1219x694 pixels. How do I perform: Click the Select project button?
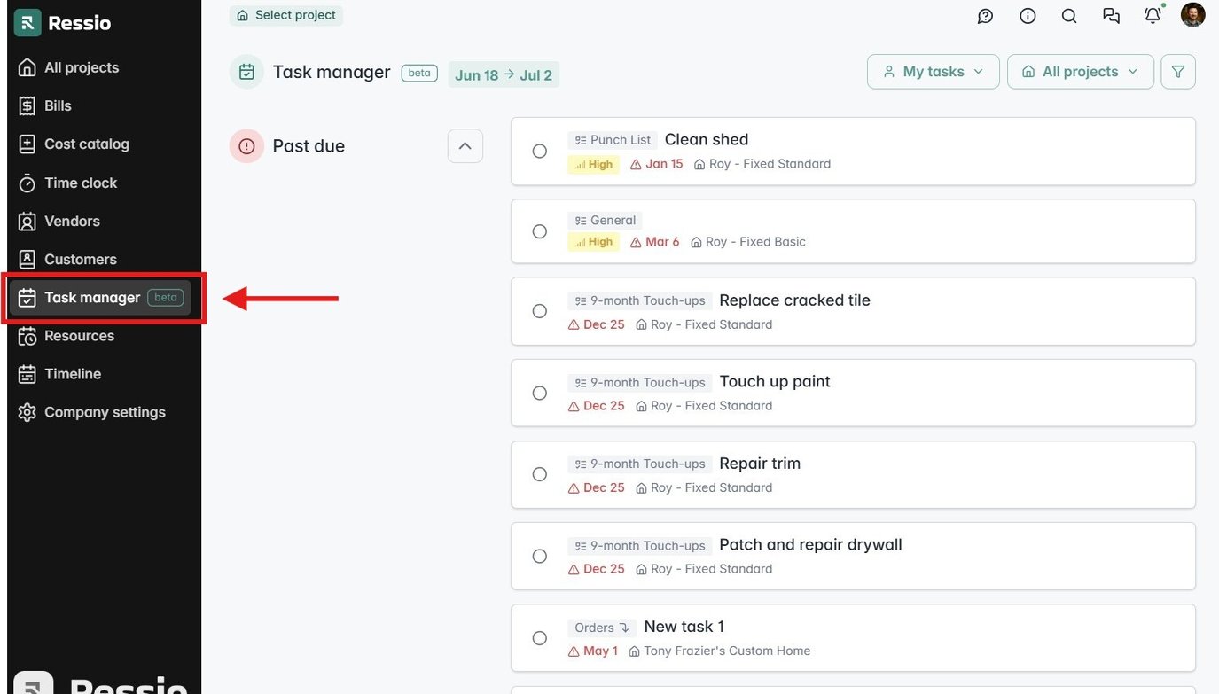285,15
